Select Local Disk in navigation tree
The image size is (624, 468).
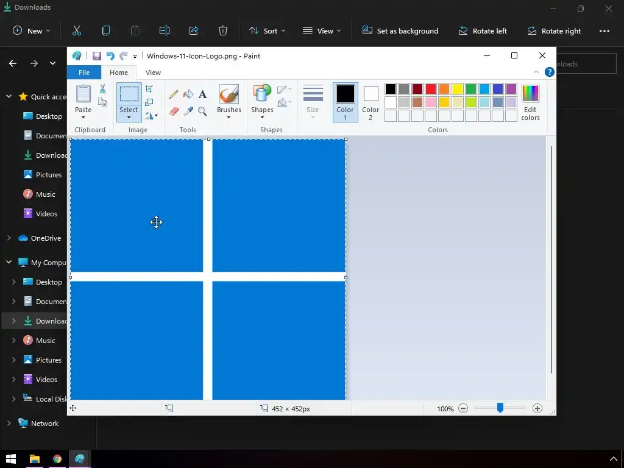(44, 399)
